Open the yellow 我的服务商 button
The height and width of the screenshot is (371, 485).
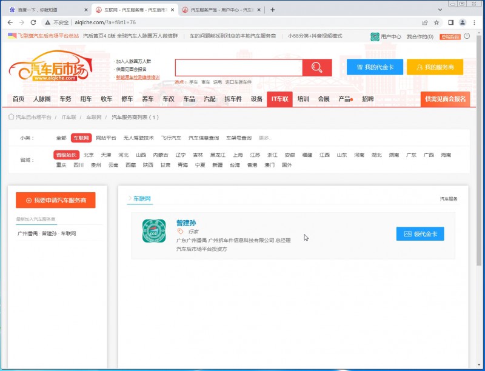tap(435, 67)
